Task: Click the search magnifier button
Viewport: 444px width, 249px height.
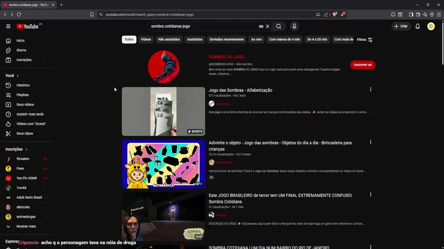Action: tap(279, 26)
